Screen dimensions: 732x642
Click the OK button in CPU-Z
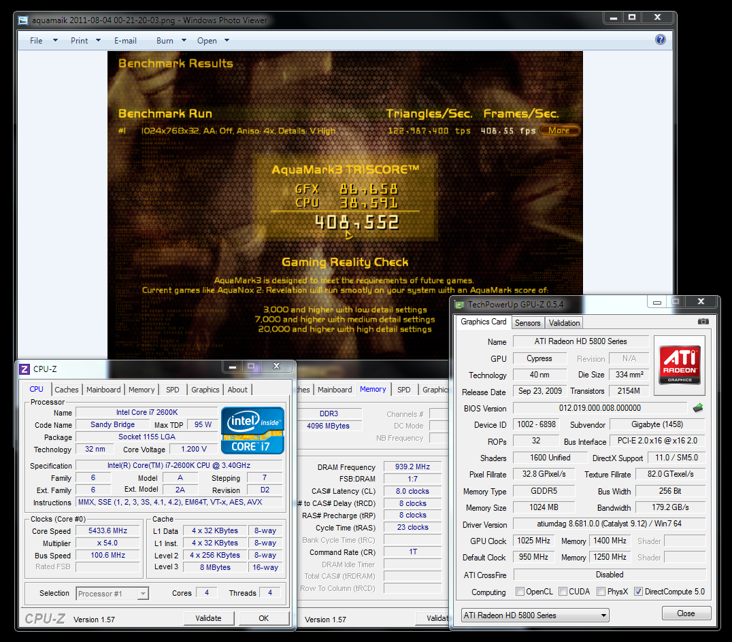(x=264, y=618)
